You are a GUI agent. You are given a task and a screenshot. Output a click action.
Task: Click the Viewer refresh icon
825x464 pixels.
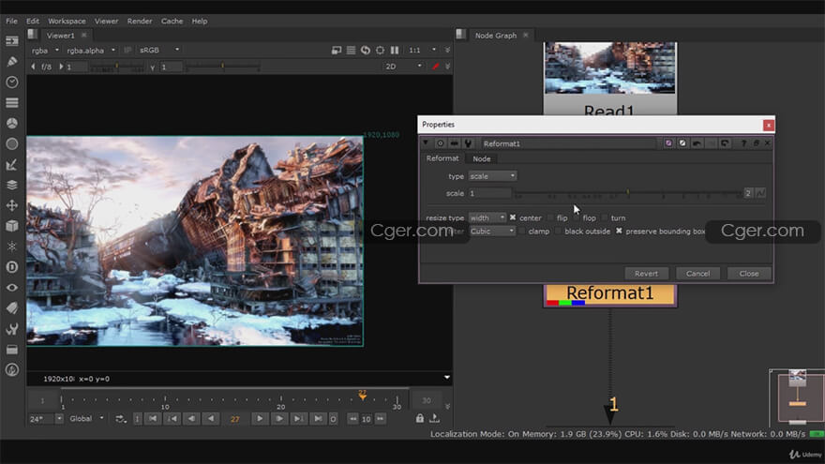365,50
